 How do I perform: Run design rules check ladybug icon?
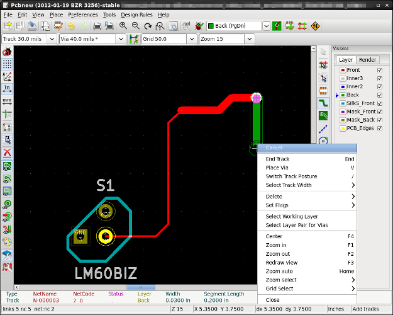(x=199, y=26)
